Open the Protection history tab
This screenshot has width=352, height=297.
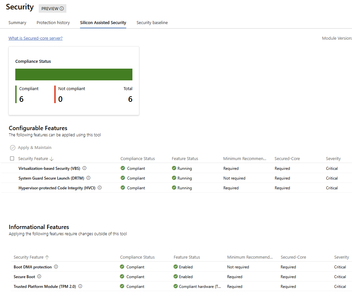click(x=53, y=22)
